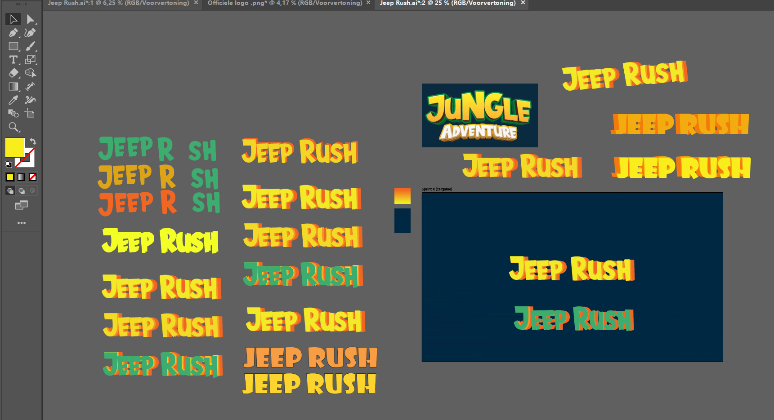774x420 pixels.
Task: Select the Pen tool
Action: (13, 33)
